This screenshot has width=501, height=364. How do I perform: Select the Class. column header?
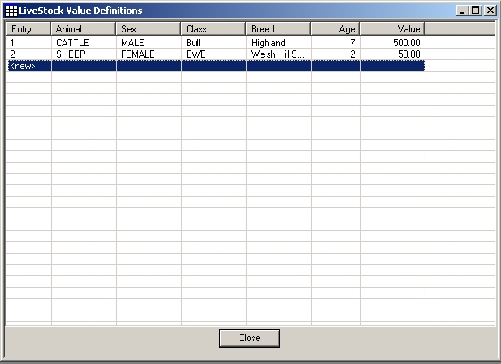[214, 29]
